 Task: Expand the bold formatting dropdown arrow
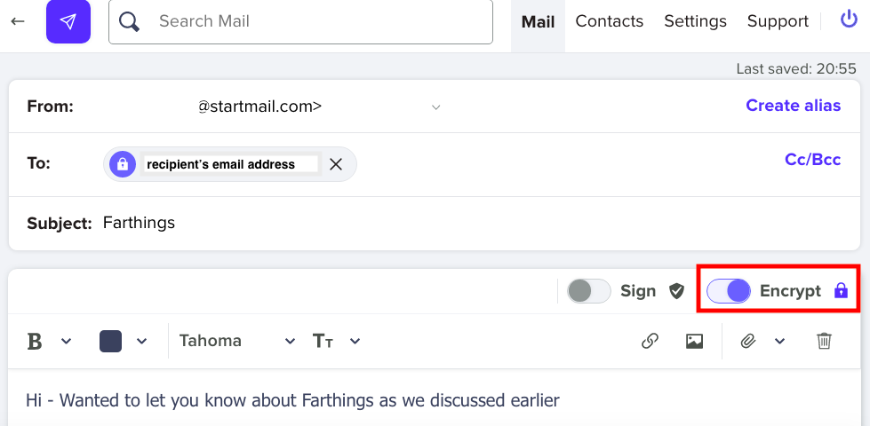click(66, 342)
